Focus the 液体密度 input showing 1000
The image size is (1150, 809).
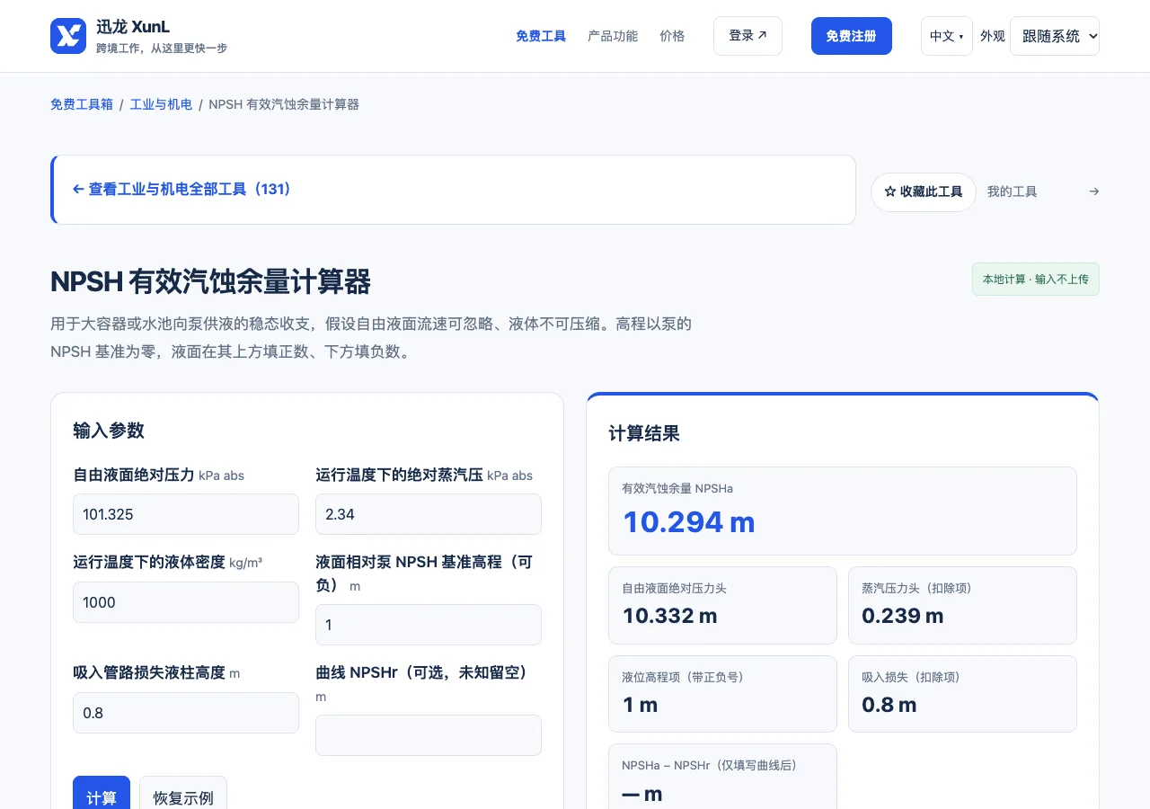tap(186, 602)
